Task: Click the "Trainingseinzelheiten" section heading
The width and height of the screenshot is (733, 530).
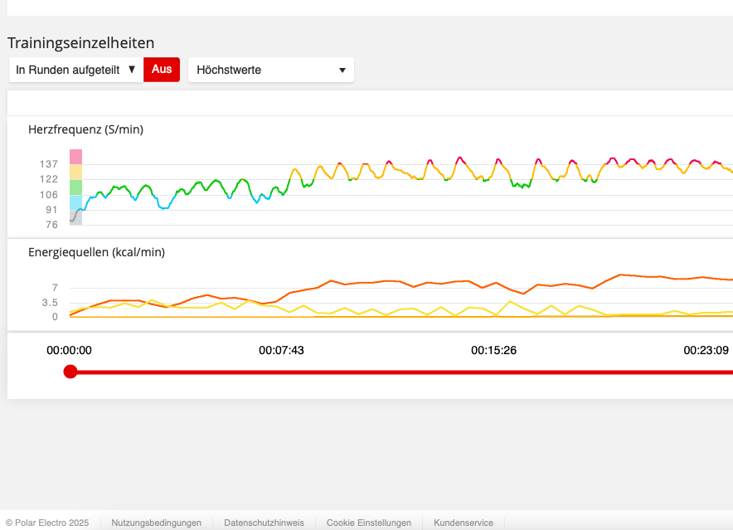Action: (x=81, y=43)
